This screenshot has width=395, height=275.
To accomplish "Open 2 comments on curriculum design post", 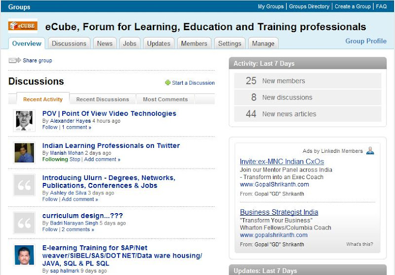I will (78, 229).
